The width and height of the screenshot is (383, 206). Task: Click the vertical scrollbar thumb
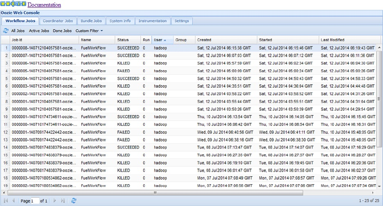click(x=379, y=99)
